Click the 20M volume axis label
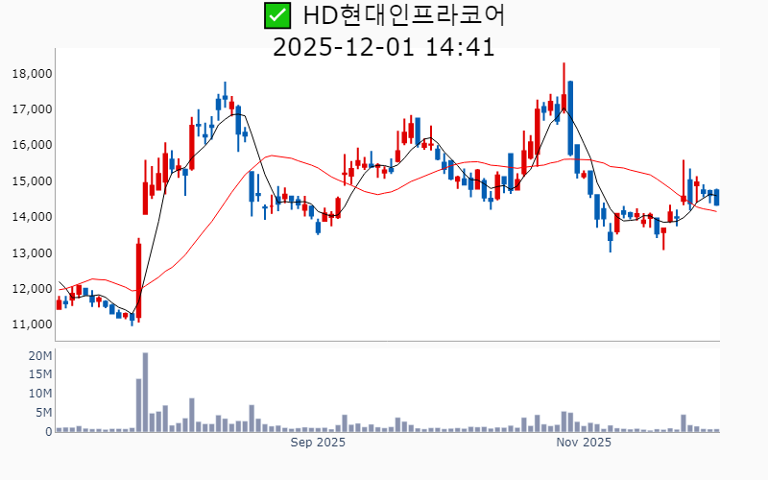Viewport: 768px width, 480px height. point(39,356)
